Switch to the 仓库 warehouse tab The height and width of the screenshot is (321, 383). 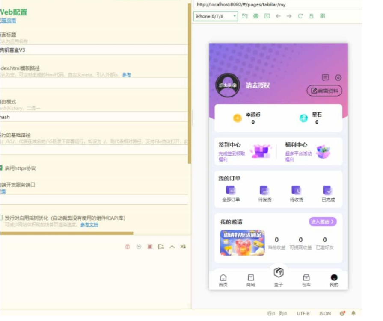(306, 280)
